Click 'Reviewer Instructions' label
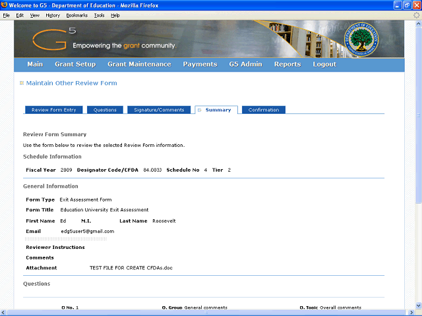 point(55,248)
